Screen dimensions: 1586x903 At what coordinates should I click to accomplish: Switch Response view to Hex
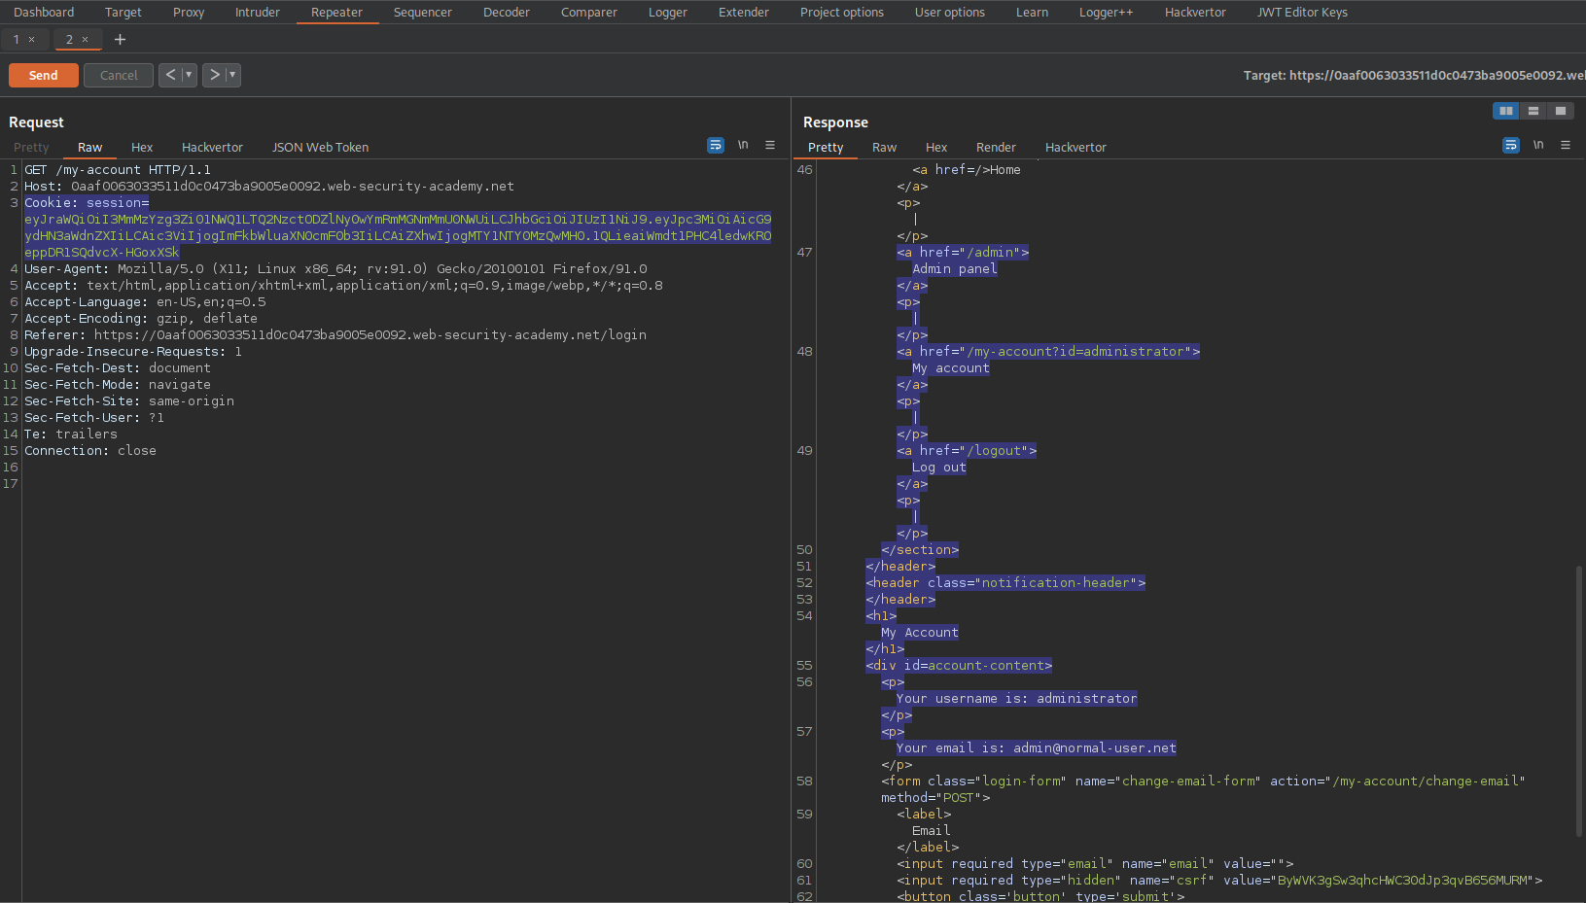coord(936,148)
